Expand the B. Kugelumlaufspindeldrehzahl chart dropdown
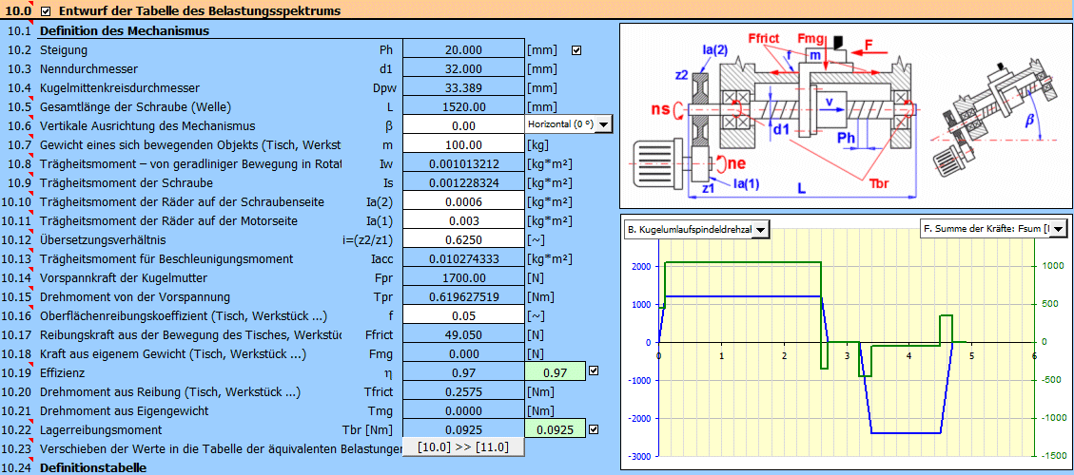Screen dimensions: 1074x475 (x=761, y=229)
